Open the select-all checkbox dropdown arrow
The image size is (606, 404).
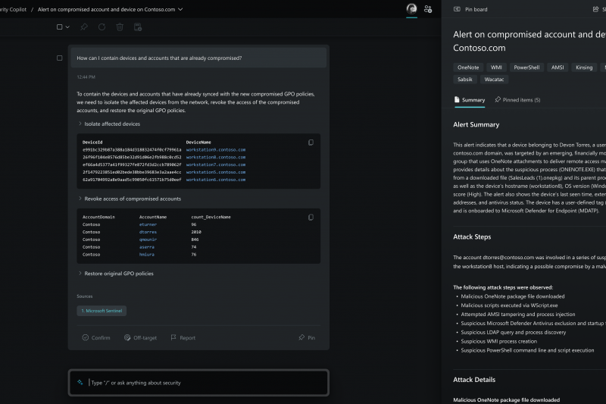(67, 27)
